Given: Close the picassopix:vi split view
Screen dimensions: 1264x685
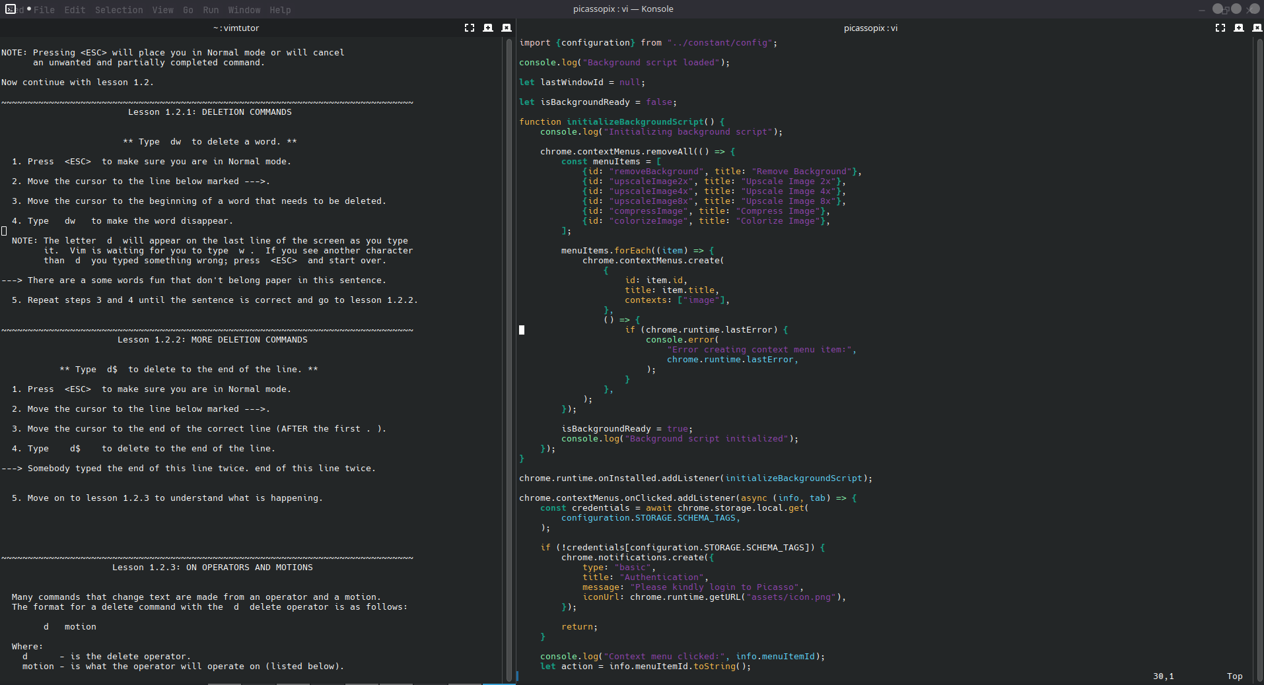Looking at the screenshot, I should click(1256, 28).
